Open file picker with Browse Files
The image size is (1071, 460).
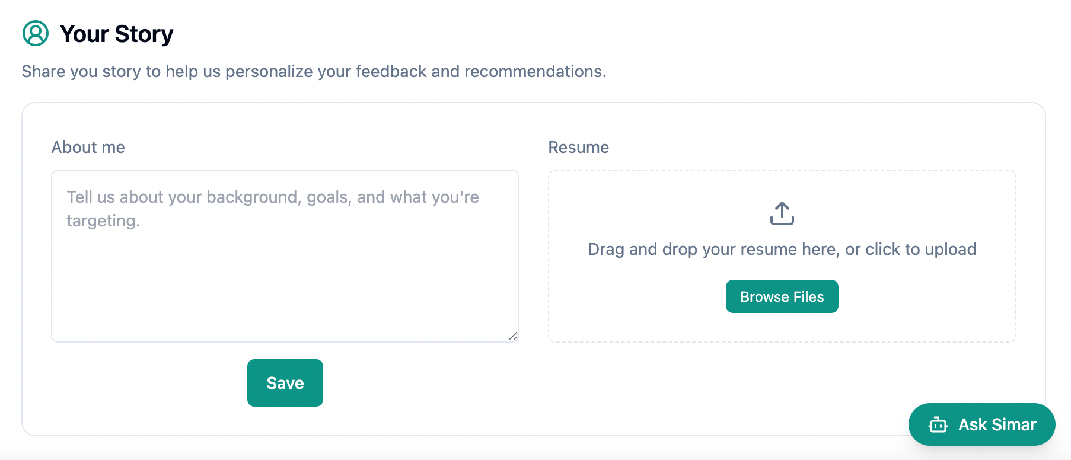[782, 296]
